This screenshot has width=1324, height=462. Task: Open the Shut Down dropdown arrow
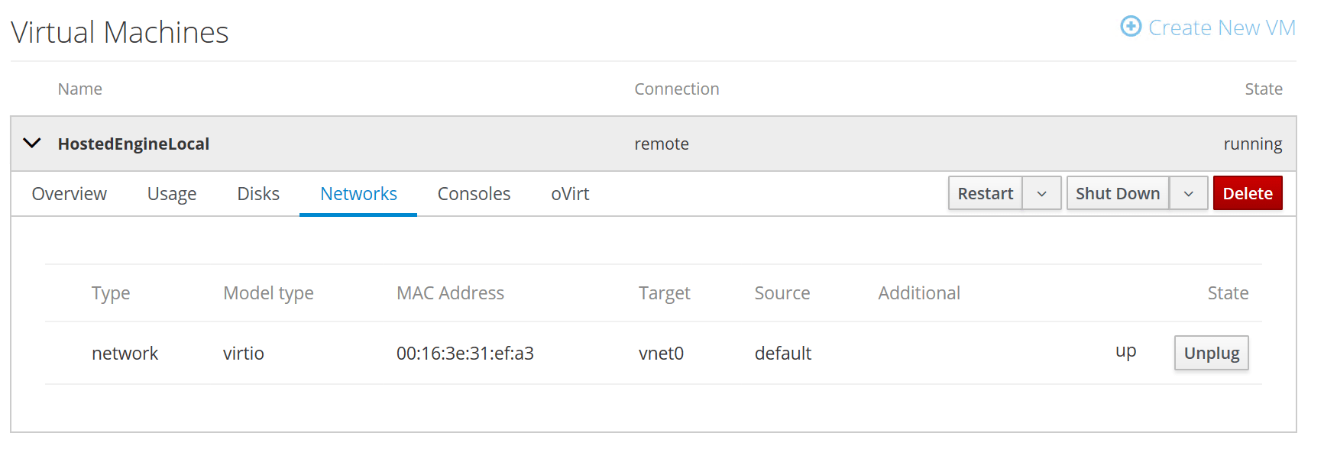click(1188, 194)
